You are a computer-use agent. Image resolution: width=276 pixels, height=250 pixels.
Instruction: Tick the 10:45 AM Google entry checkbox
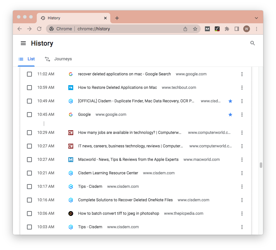pyautogui.click(x=29, y=115)
